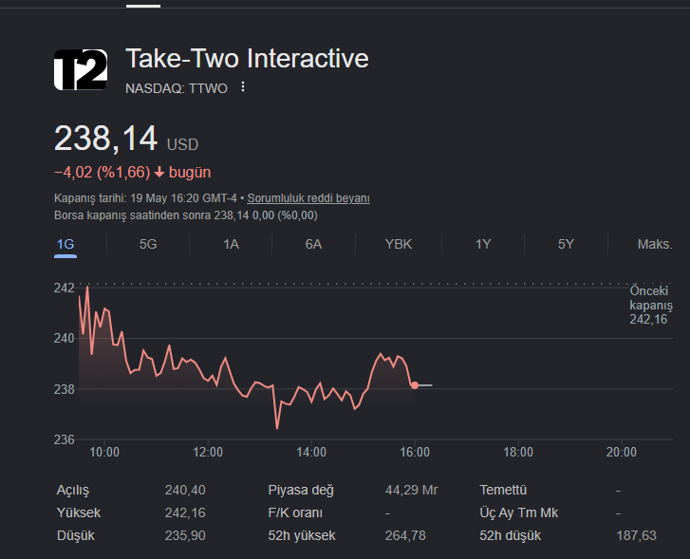Click the 238,14 price value
Viewport: 690px width, 559px height.
coord(105,139)
